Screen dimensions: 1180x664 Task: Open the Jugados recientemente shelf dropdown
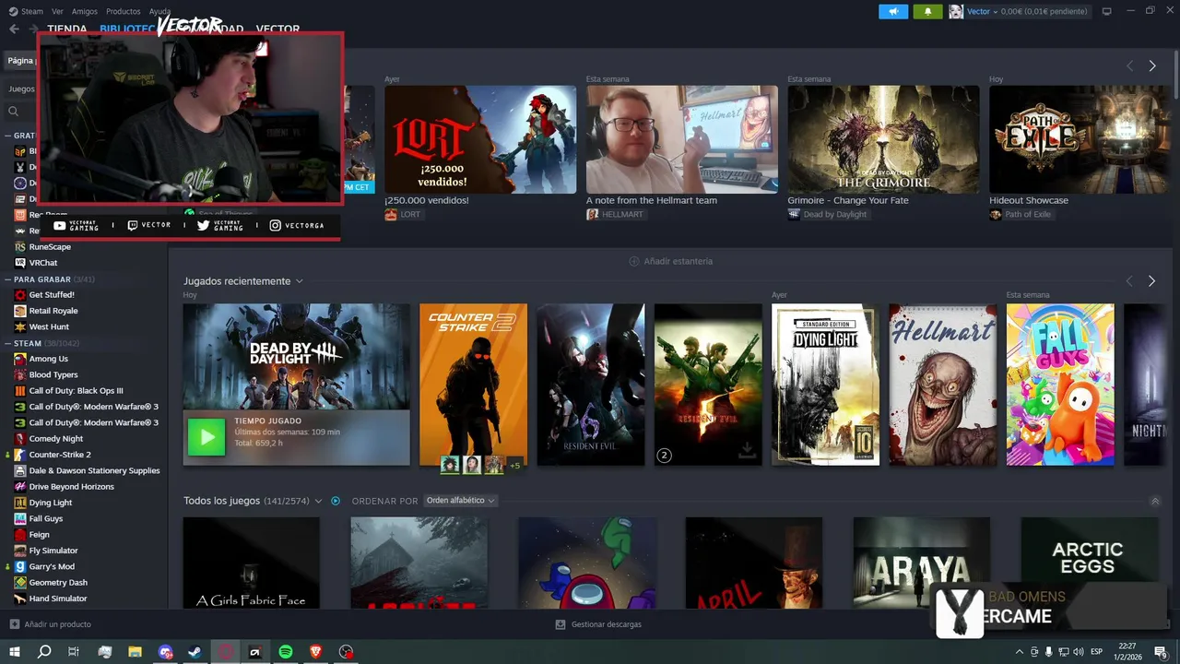[299, 281]
